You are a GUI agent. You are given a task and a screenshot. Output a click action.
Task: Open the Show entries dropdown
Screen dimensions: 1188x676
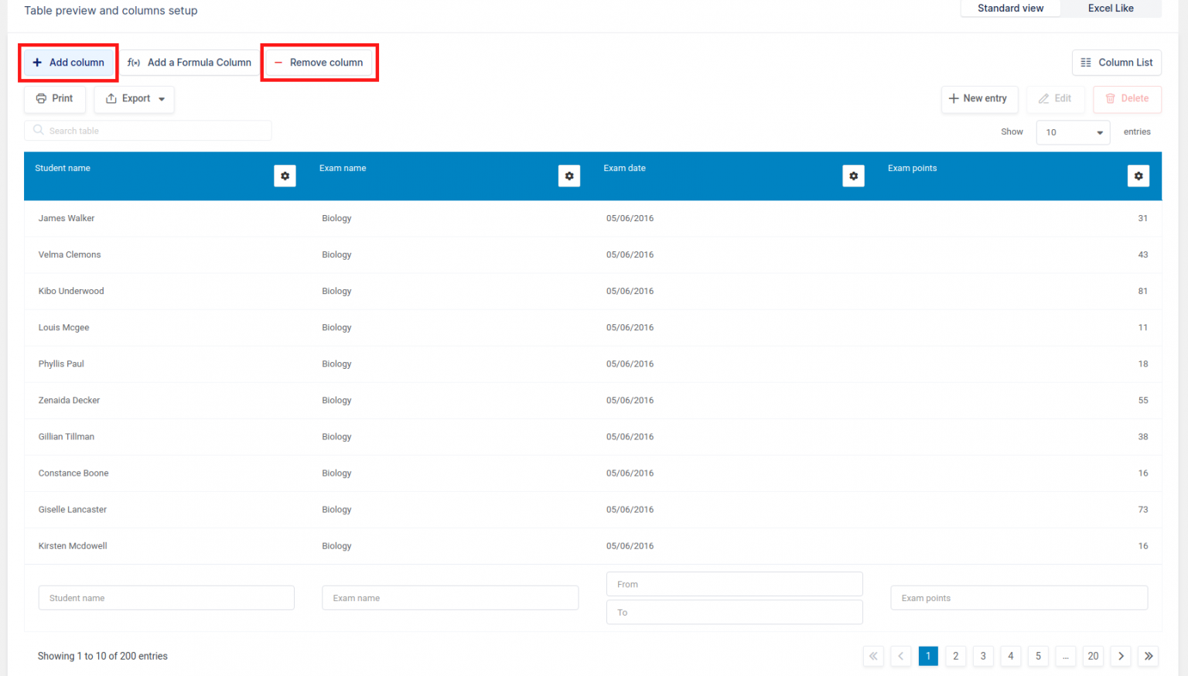[1072, 132]
